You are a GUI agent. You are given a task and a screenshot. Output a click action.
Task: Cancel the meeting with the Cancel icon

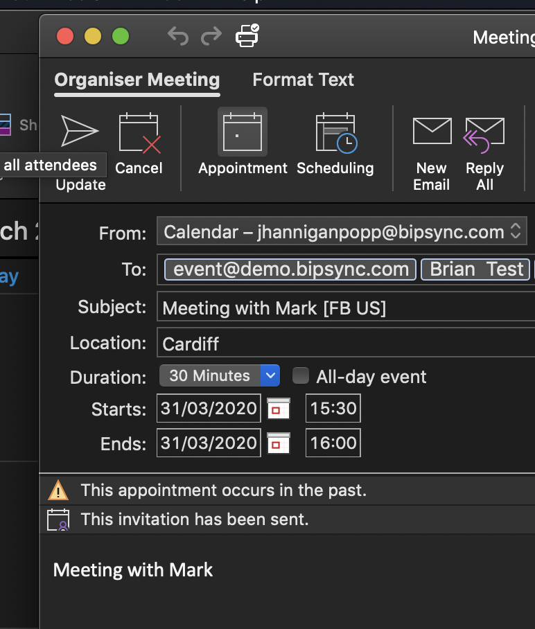pos(139,133)
